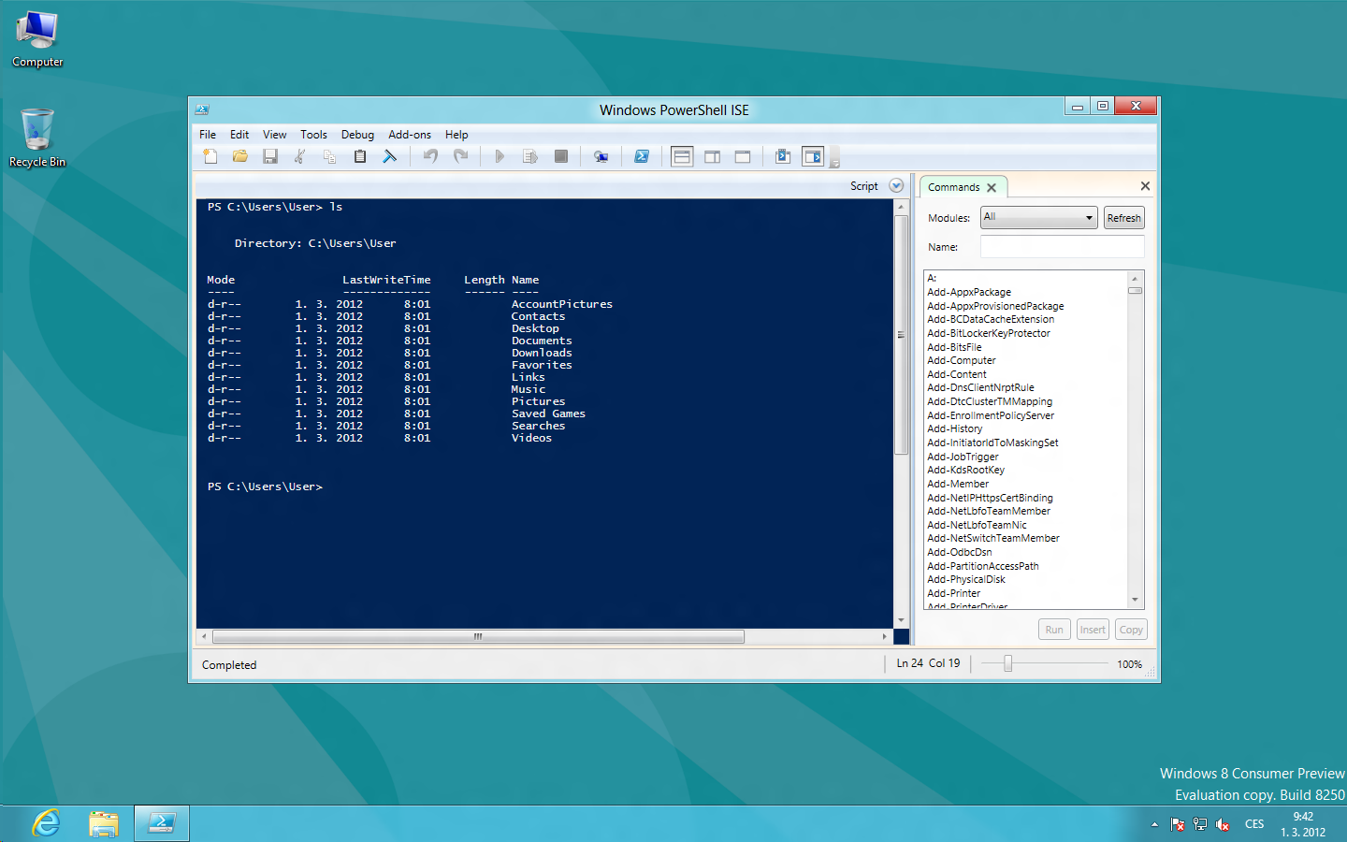
Task: Click the Name input field
Action: (x=1062, y=247)
